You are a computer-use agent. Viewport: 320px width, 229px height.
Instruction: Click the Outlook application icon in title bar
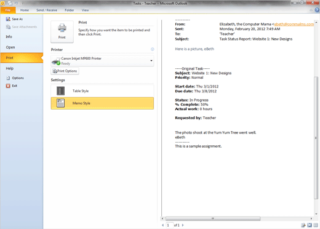[2, 3]
